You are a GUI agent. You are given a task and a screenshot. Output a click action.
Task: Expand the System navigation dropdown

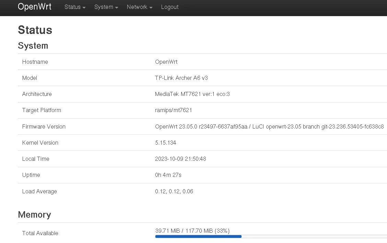[106, 7]
